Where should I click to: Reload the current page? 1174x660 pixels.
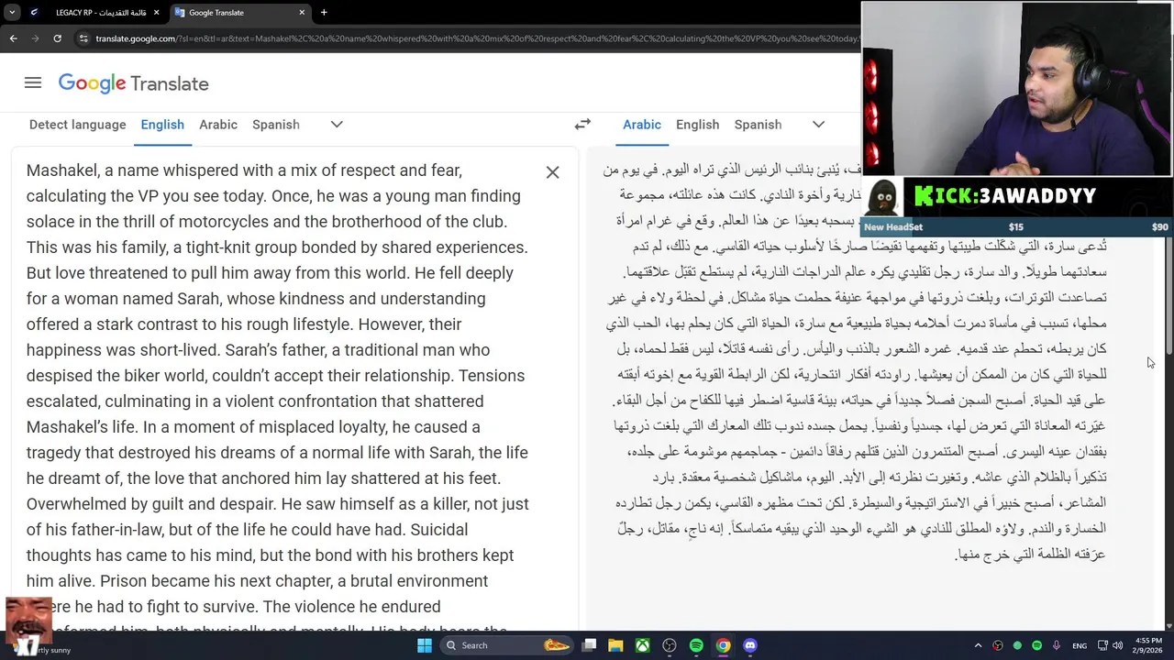point(57,38)
